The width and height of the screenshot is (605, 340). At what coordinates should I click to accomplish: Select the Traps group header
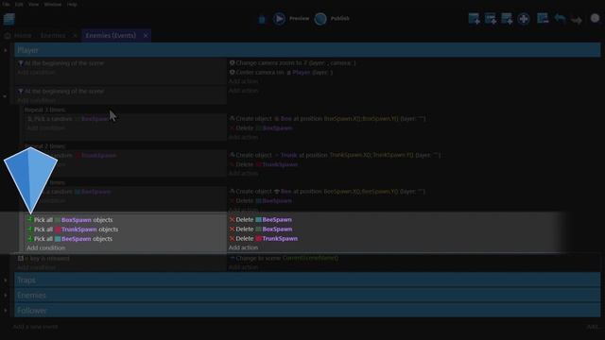click(x=307, y=280)
